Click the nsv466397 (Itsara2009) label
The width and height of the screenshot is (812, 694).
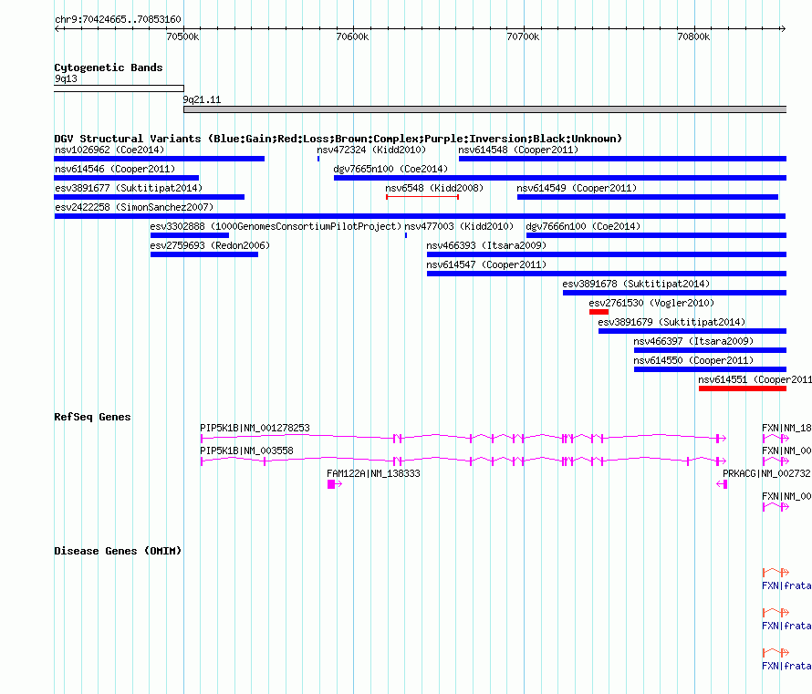click(x=693, y=341)
